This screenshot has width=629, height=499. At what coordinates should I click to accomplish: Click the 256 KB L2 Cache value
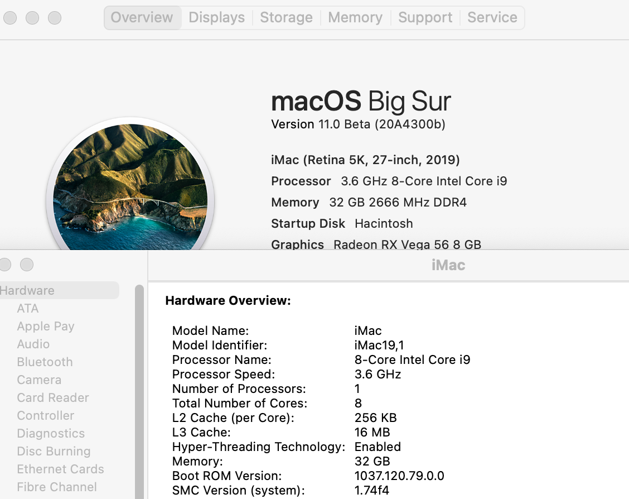pyautogui.click(x=375, y=418)
